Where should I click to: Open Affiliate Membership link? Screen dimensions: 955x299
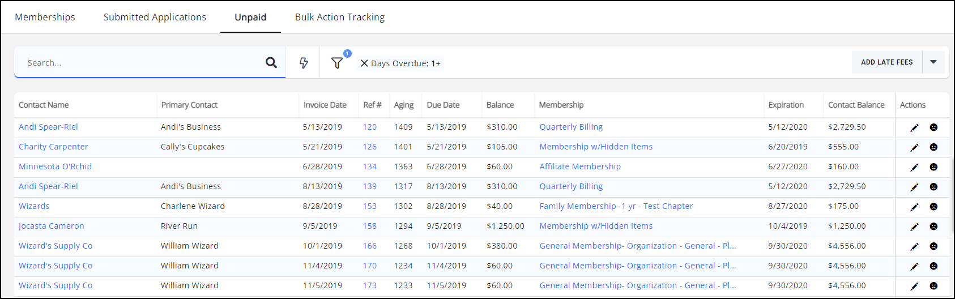580,166
